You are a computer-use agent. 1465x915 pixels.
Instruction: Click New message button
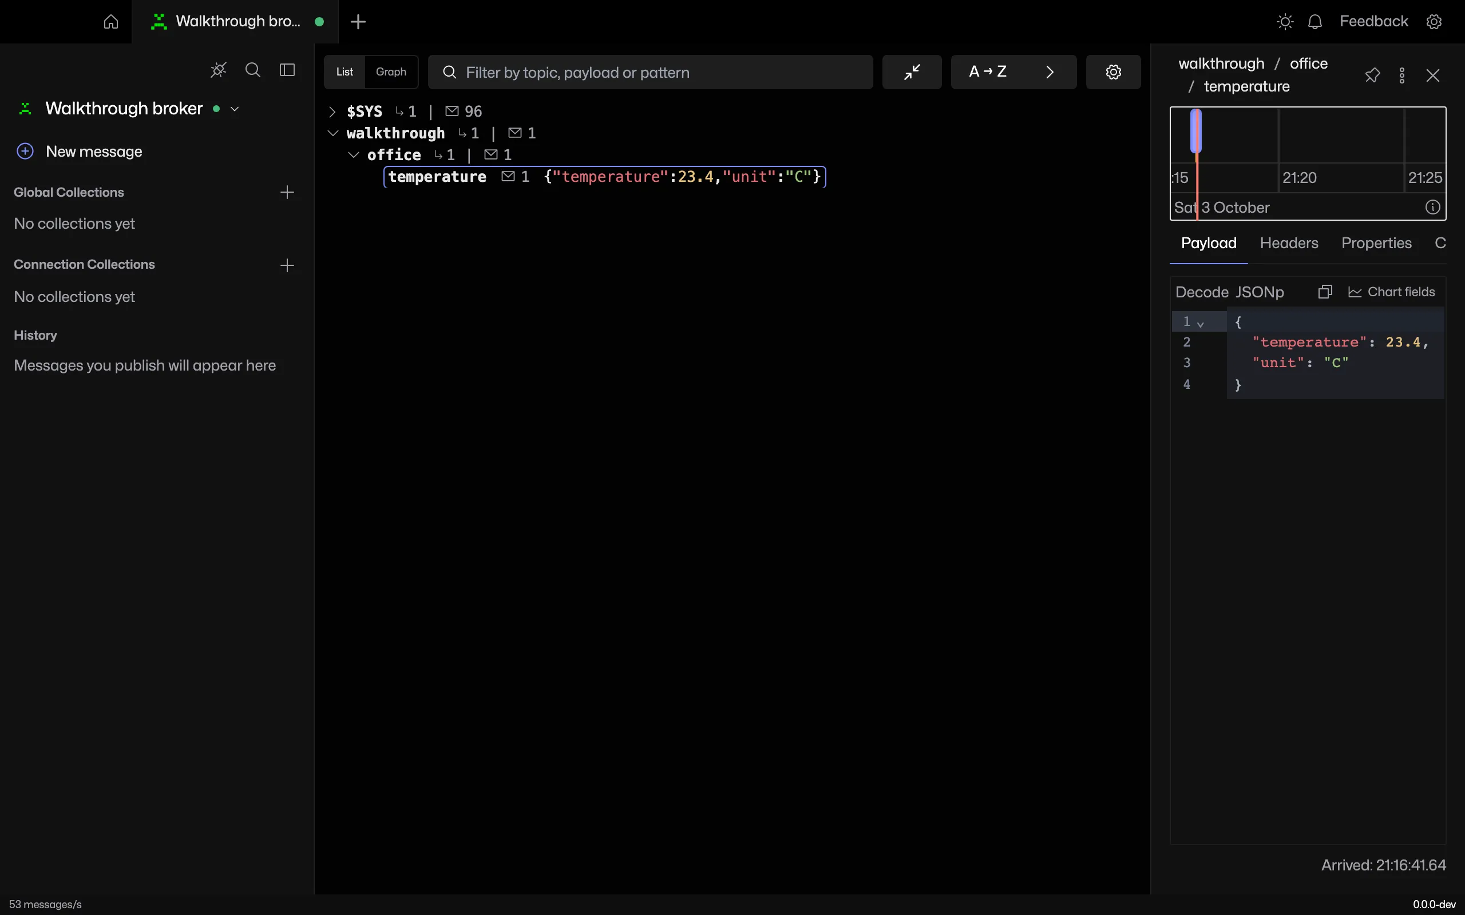[80, 152]
